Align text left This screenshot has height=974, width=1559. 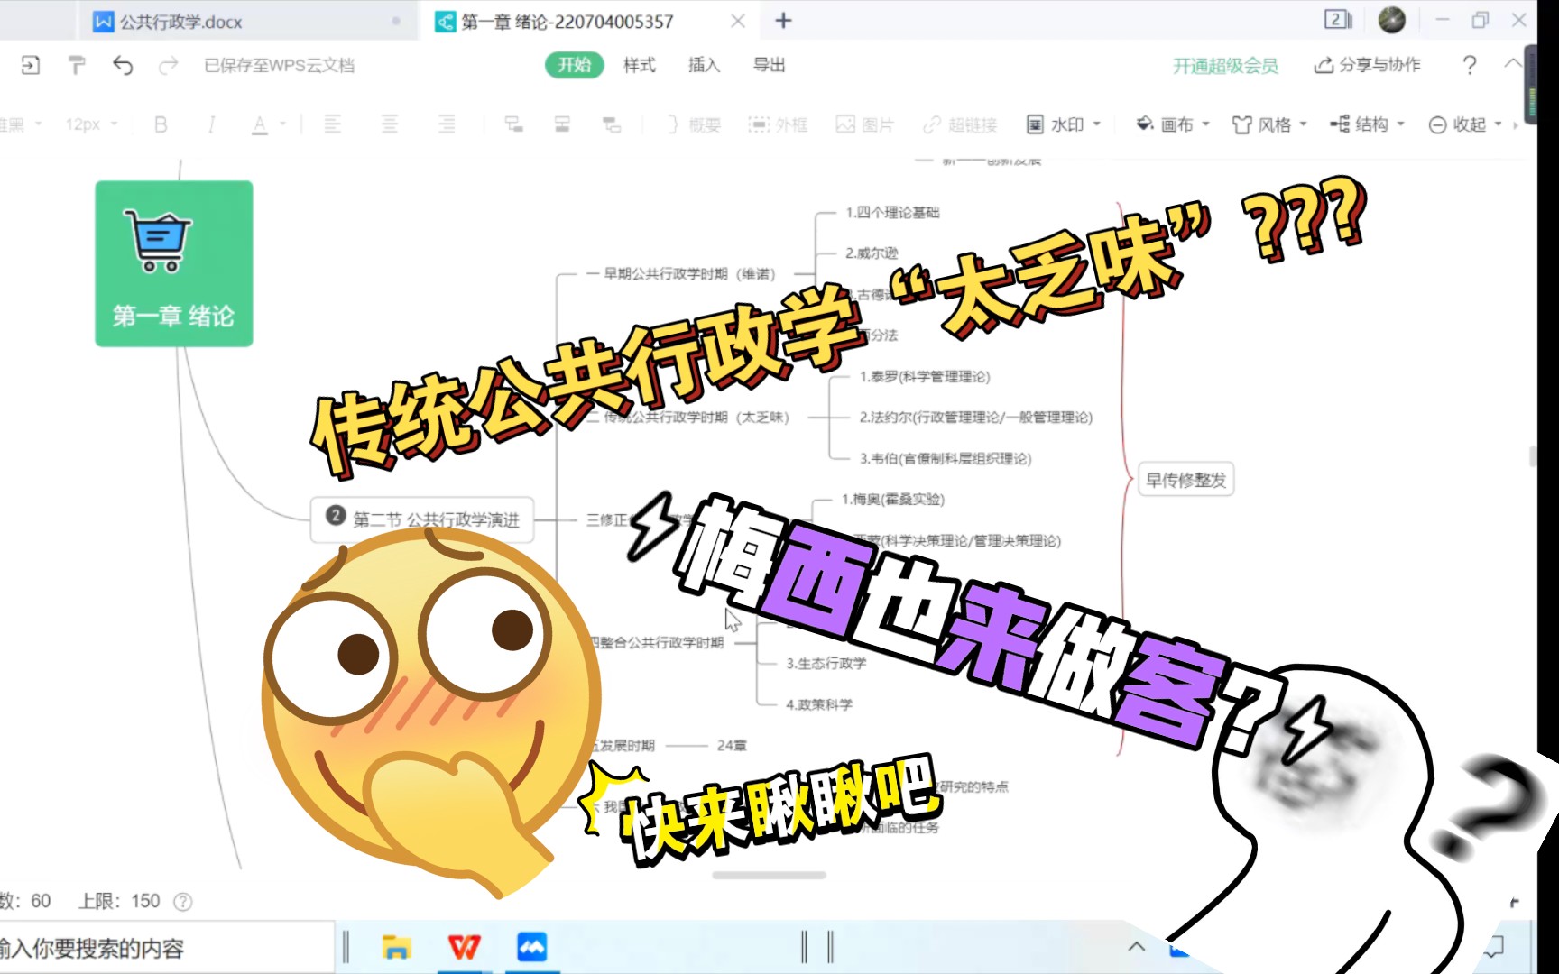click(x=332, y=124)
